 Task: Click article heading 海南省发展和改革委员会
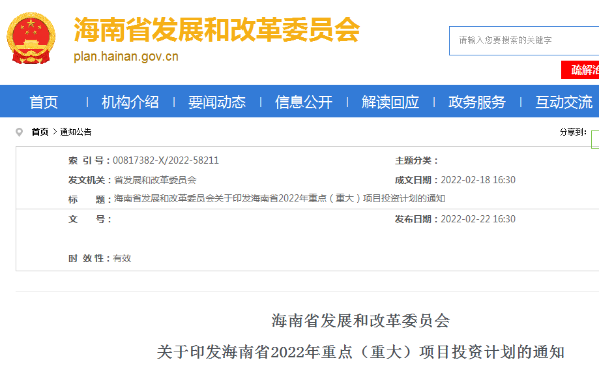360,321
